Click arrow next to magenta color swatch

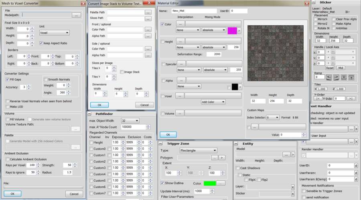(x=239, y=30)
